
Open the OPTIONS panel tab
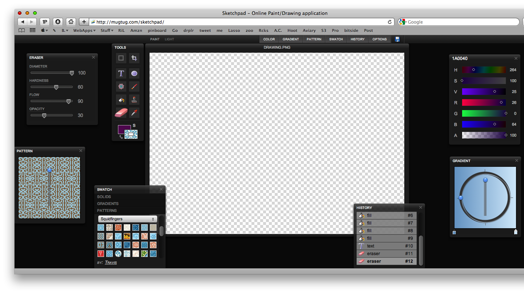click(380, 39)
